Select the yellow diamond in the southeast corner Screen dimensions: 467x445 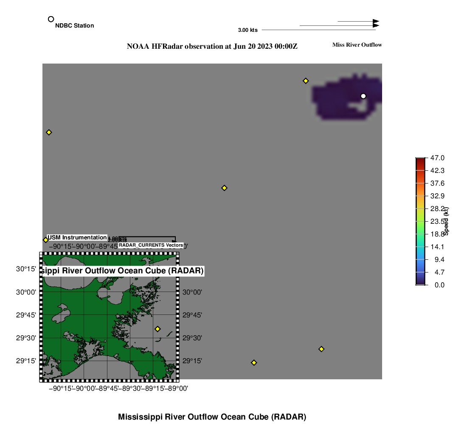pyautogui.click(x=321, y=349)
